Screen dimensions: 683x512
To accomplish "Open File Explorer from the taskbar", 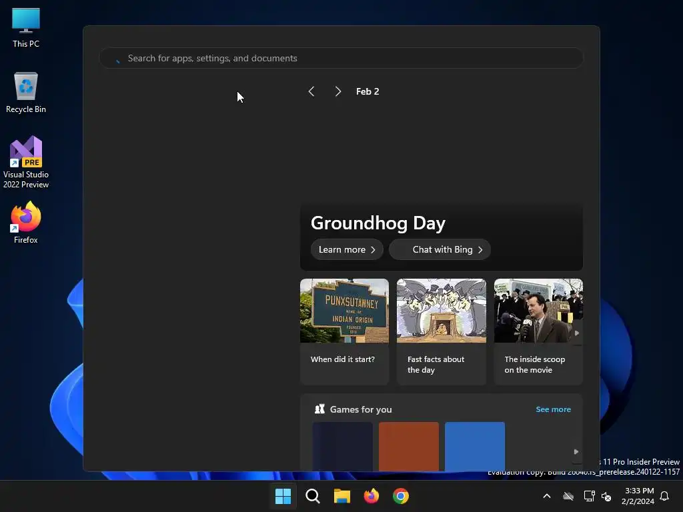I will click(342, 496).
